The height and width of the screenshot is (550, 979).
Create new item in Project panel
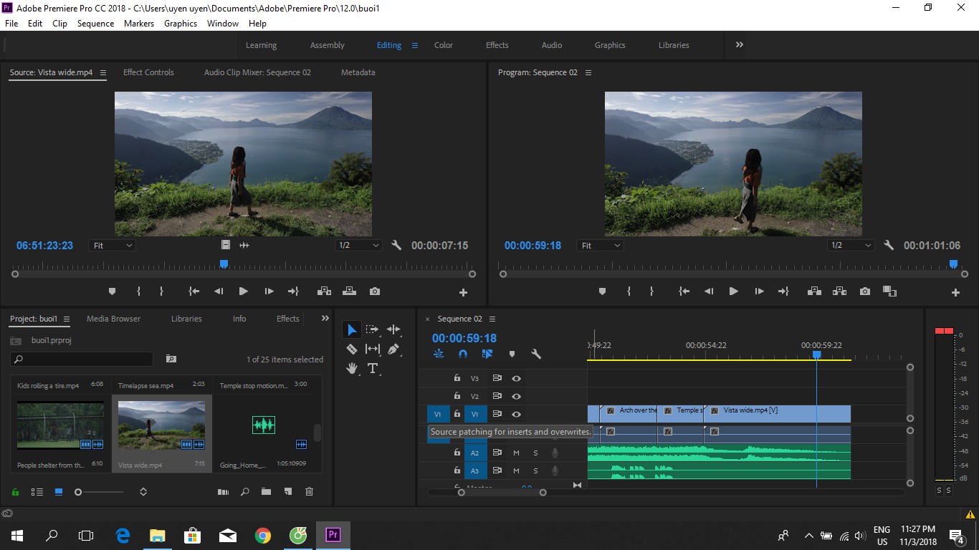[288, 492]
